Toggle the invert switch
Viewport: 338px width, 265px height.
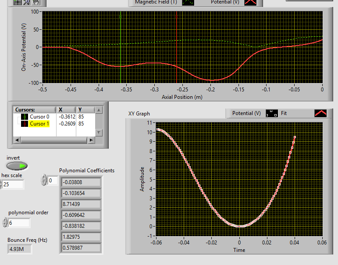[x=17, y=166]
